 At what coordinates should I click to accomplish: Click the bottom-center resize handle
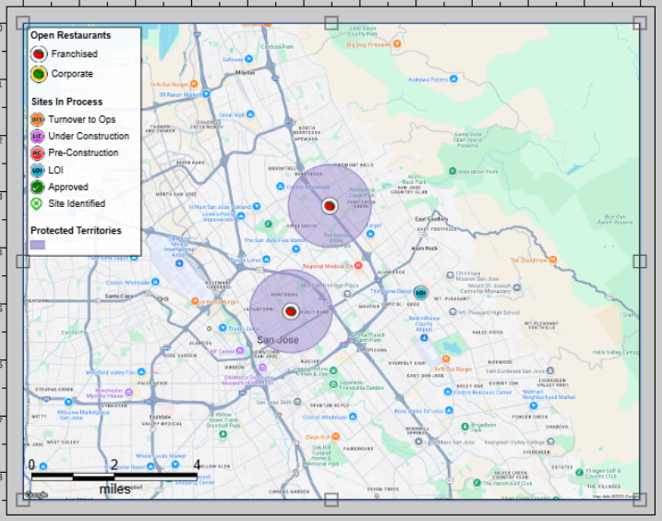click(x=331, y=500)
